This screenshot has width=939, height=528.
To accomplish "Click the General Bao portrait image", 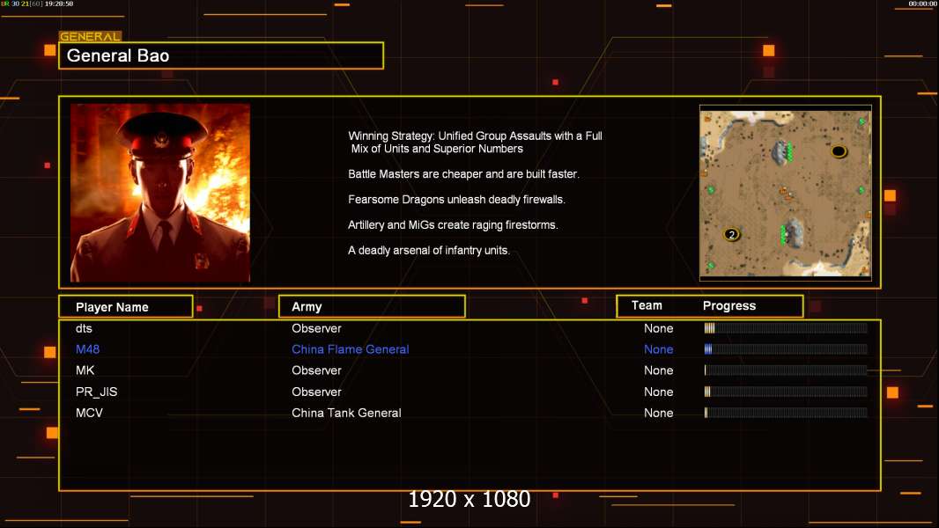I will tap(160, 193).
